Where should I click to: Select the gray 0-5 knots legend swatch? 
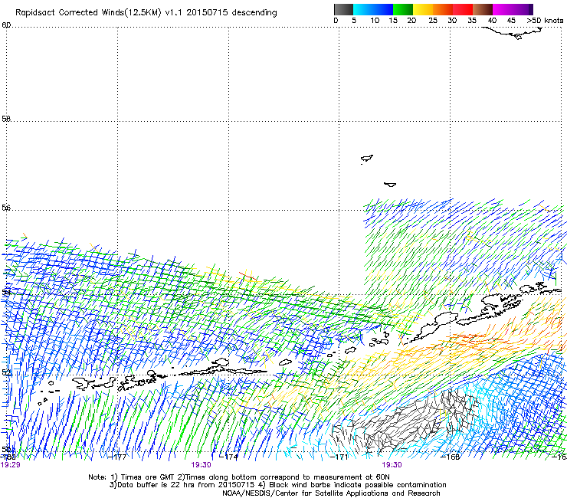pyautogui.click(x=343, y=9)
